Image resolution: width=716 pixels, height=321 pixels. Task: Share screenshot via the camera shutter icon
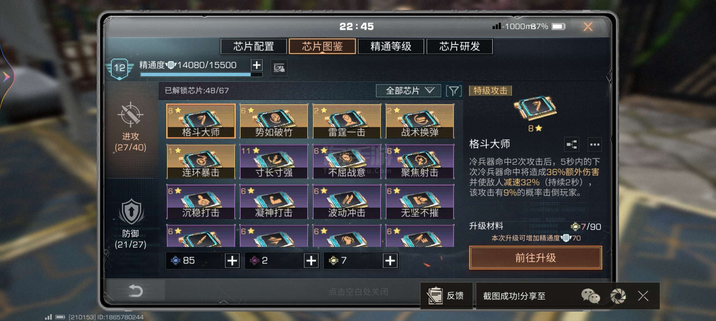click(x=618, y=296)
